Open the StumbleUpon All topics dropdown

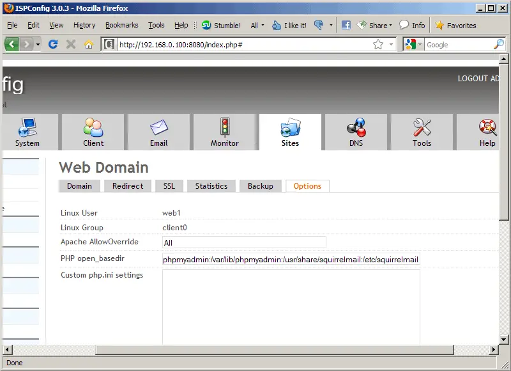click(x=257, y=25)
